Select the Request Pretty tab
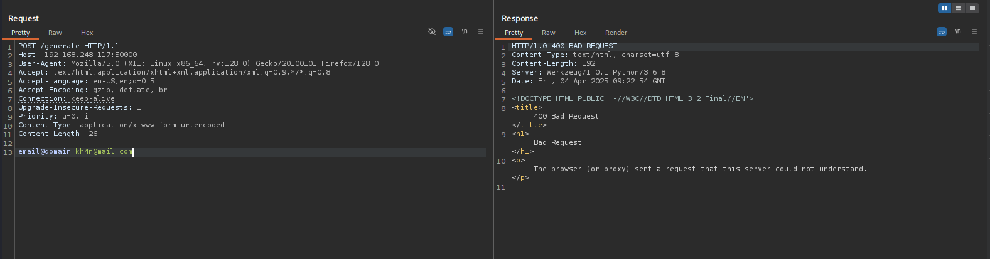Screen dimensions: 990x259 click(21, 33)
